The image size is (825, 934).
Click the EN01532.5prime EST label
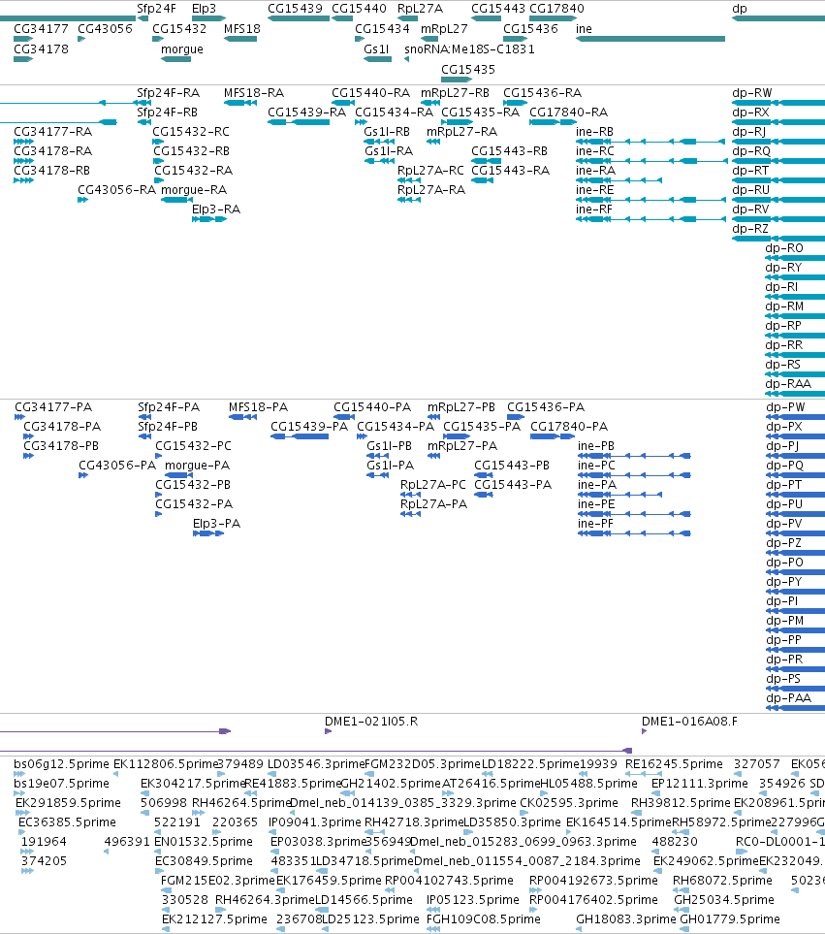pyautogui.click(x=204, y=842)
